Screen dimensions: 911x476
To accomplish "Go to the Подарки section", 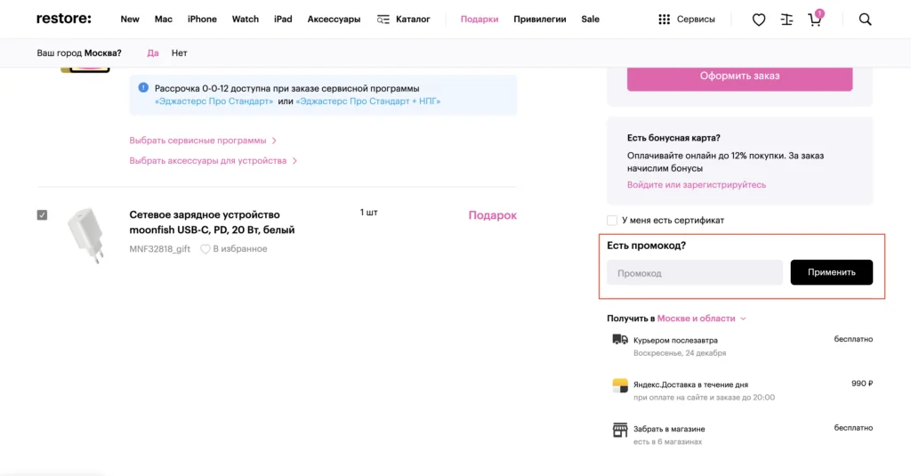I will 480,20.
